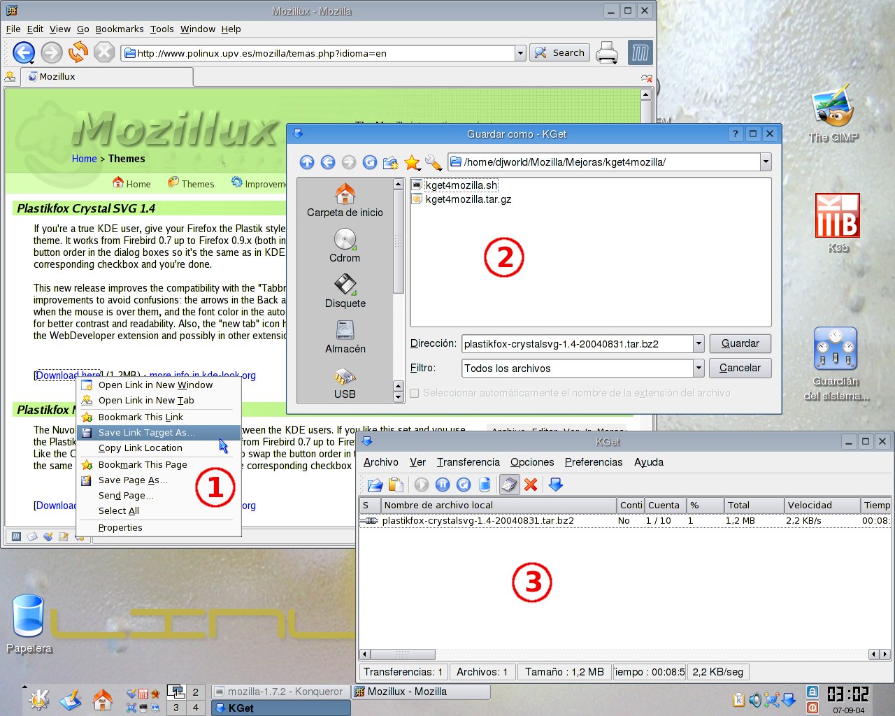The image size is (895, 716).
Task: Open the bookmarks star in Guardar como
Action: [x=412, y=162]
